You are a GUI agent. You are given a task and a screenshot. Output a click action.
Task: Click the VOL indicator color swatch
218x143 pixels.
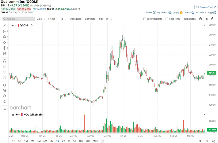(x=22, y=115)
